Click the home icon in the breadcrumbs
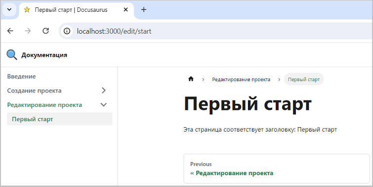The height and width of the screenshot is (187, 373). 191,79
